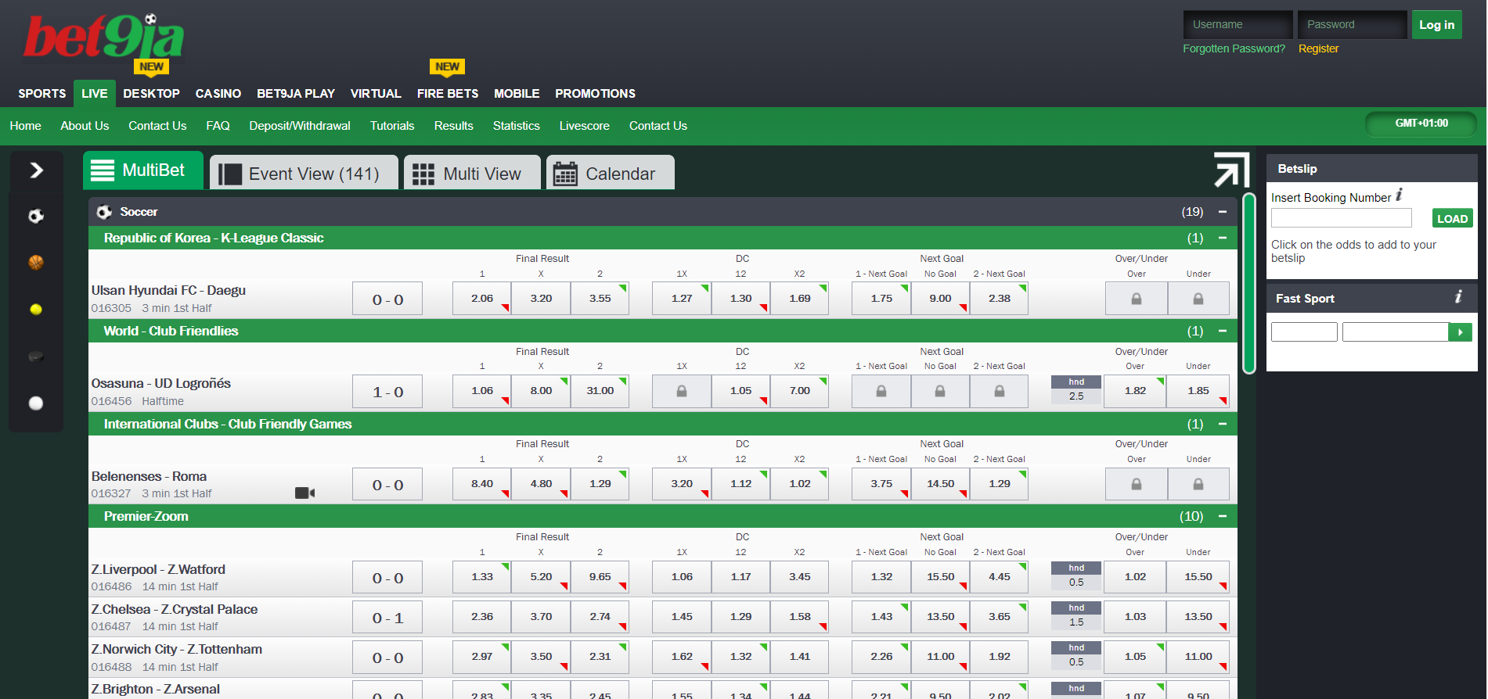The height and width of the screenshot is (699, 1488).
Task: Click locked Under odds for Belenenses - Roma
Action: click(x=1198, y=484)
